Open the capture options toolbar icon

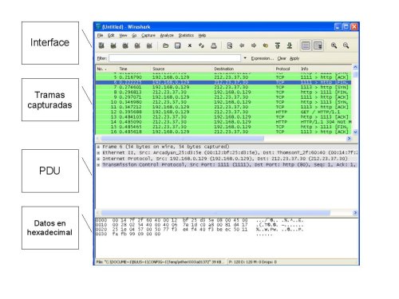coord(113,45)
